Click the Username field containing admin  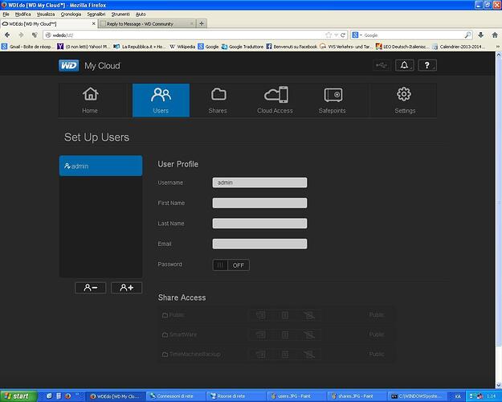click(x=259, y=183)
